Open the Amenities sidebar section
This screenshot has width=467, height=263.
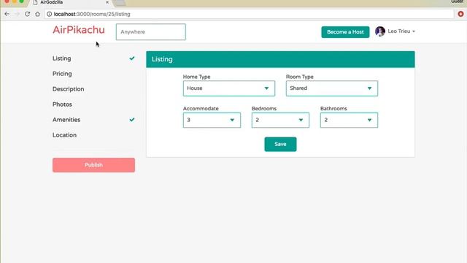coord(66,120)
